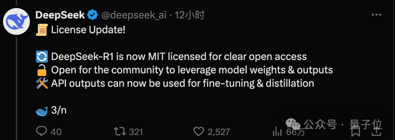Open the DeepSeek whale profile avatar
395x140 pixels.
point(16,21)
